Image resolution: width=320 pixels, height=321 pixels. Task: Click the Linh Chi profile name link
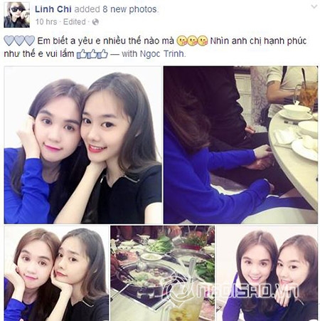click(x=53, y=9)
